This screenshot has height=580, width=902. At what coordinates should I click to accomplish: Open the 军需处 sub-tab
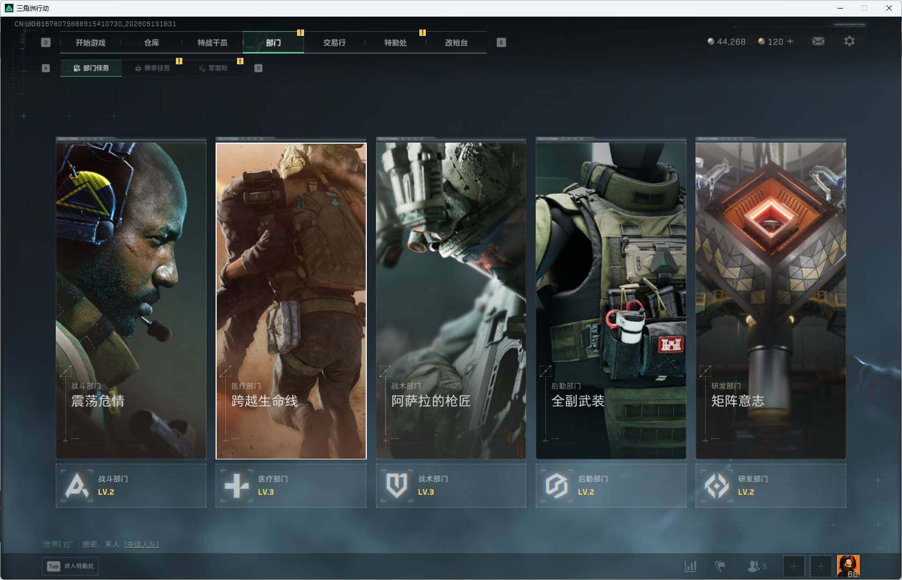[x=213, y=68]
